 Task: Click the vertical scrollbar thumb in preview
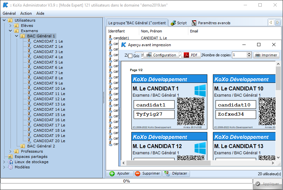click(278, 78)
